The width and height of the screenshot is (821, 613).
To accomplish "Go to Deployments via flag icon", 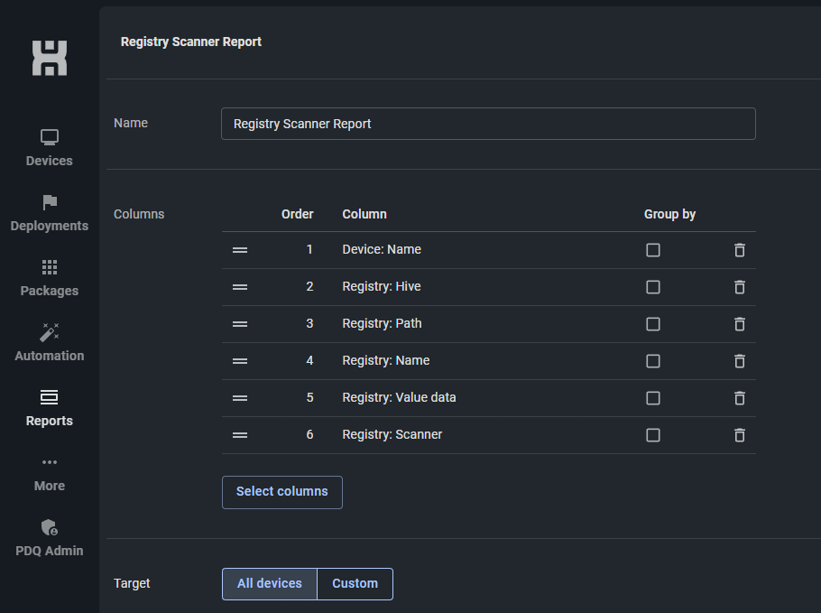I will (x=50, y=202).
